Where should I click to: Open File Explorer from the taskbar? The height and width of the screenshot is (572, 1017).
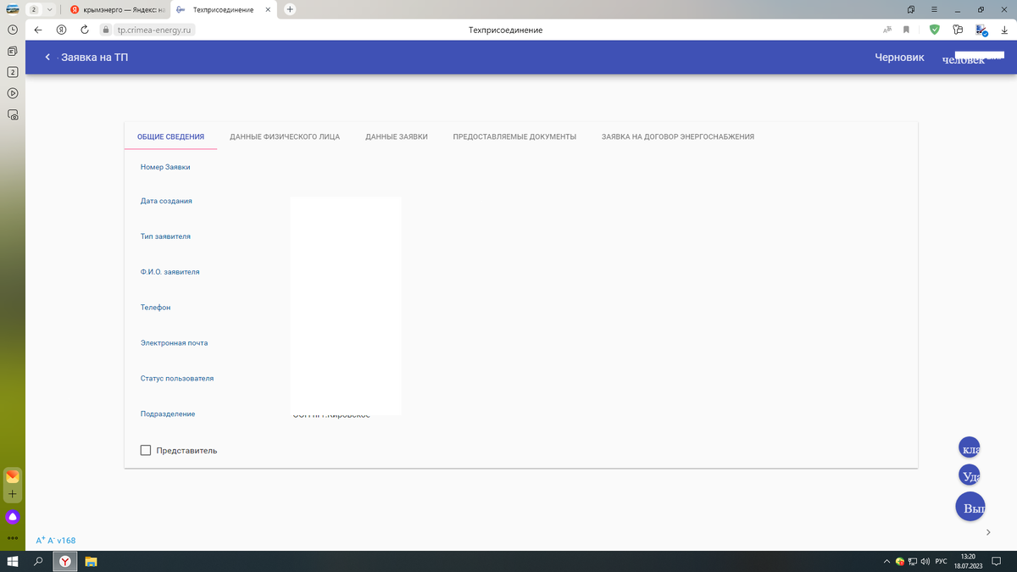point(91,561)
